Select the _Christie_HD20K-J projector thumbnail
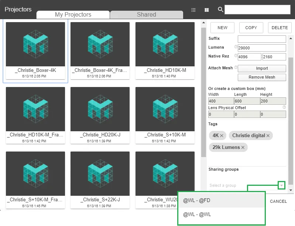Screen dimensions: 295x226 pyautogui.click(x=100, y=111)
